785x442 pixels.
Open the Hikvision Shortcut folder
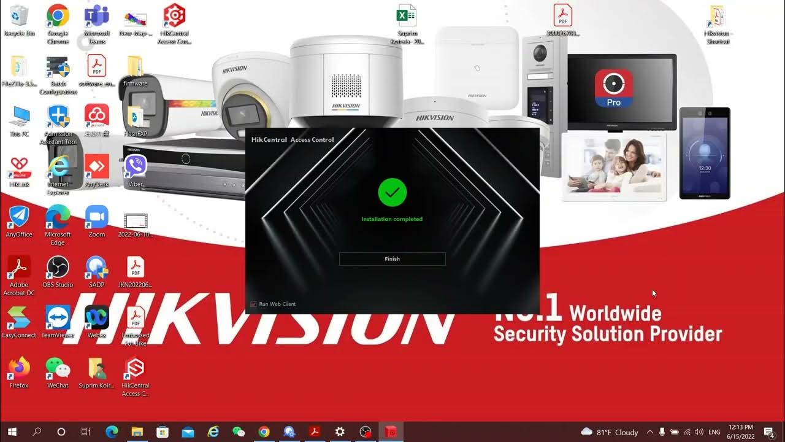click(x=717, y=24)
